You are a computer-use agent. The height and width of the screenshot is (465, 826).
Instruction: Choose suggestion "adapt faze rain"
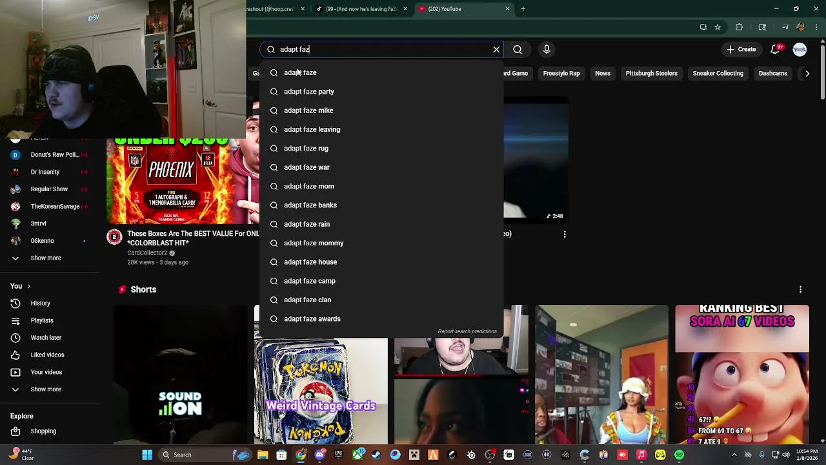click(x=381, y=224)
